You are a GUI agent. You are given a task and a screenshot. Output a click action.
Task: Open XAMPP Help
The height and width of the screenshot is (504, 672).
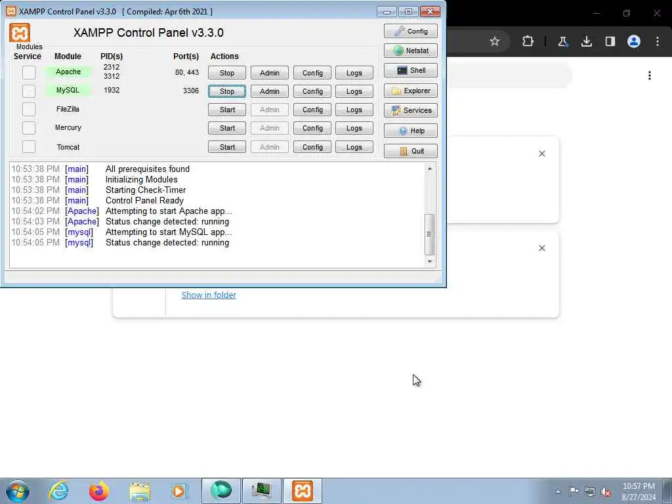coord(411,131)
